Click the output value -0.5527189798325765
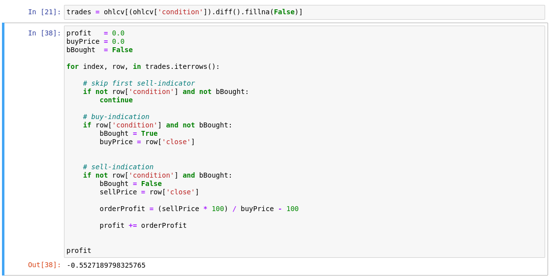Screen dimensions: 553x278 coord(106,265)
